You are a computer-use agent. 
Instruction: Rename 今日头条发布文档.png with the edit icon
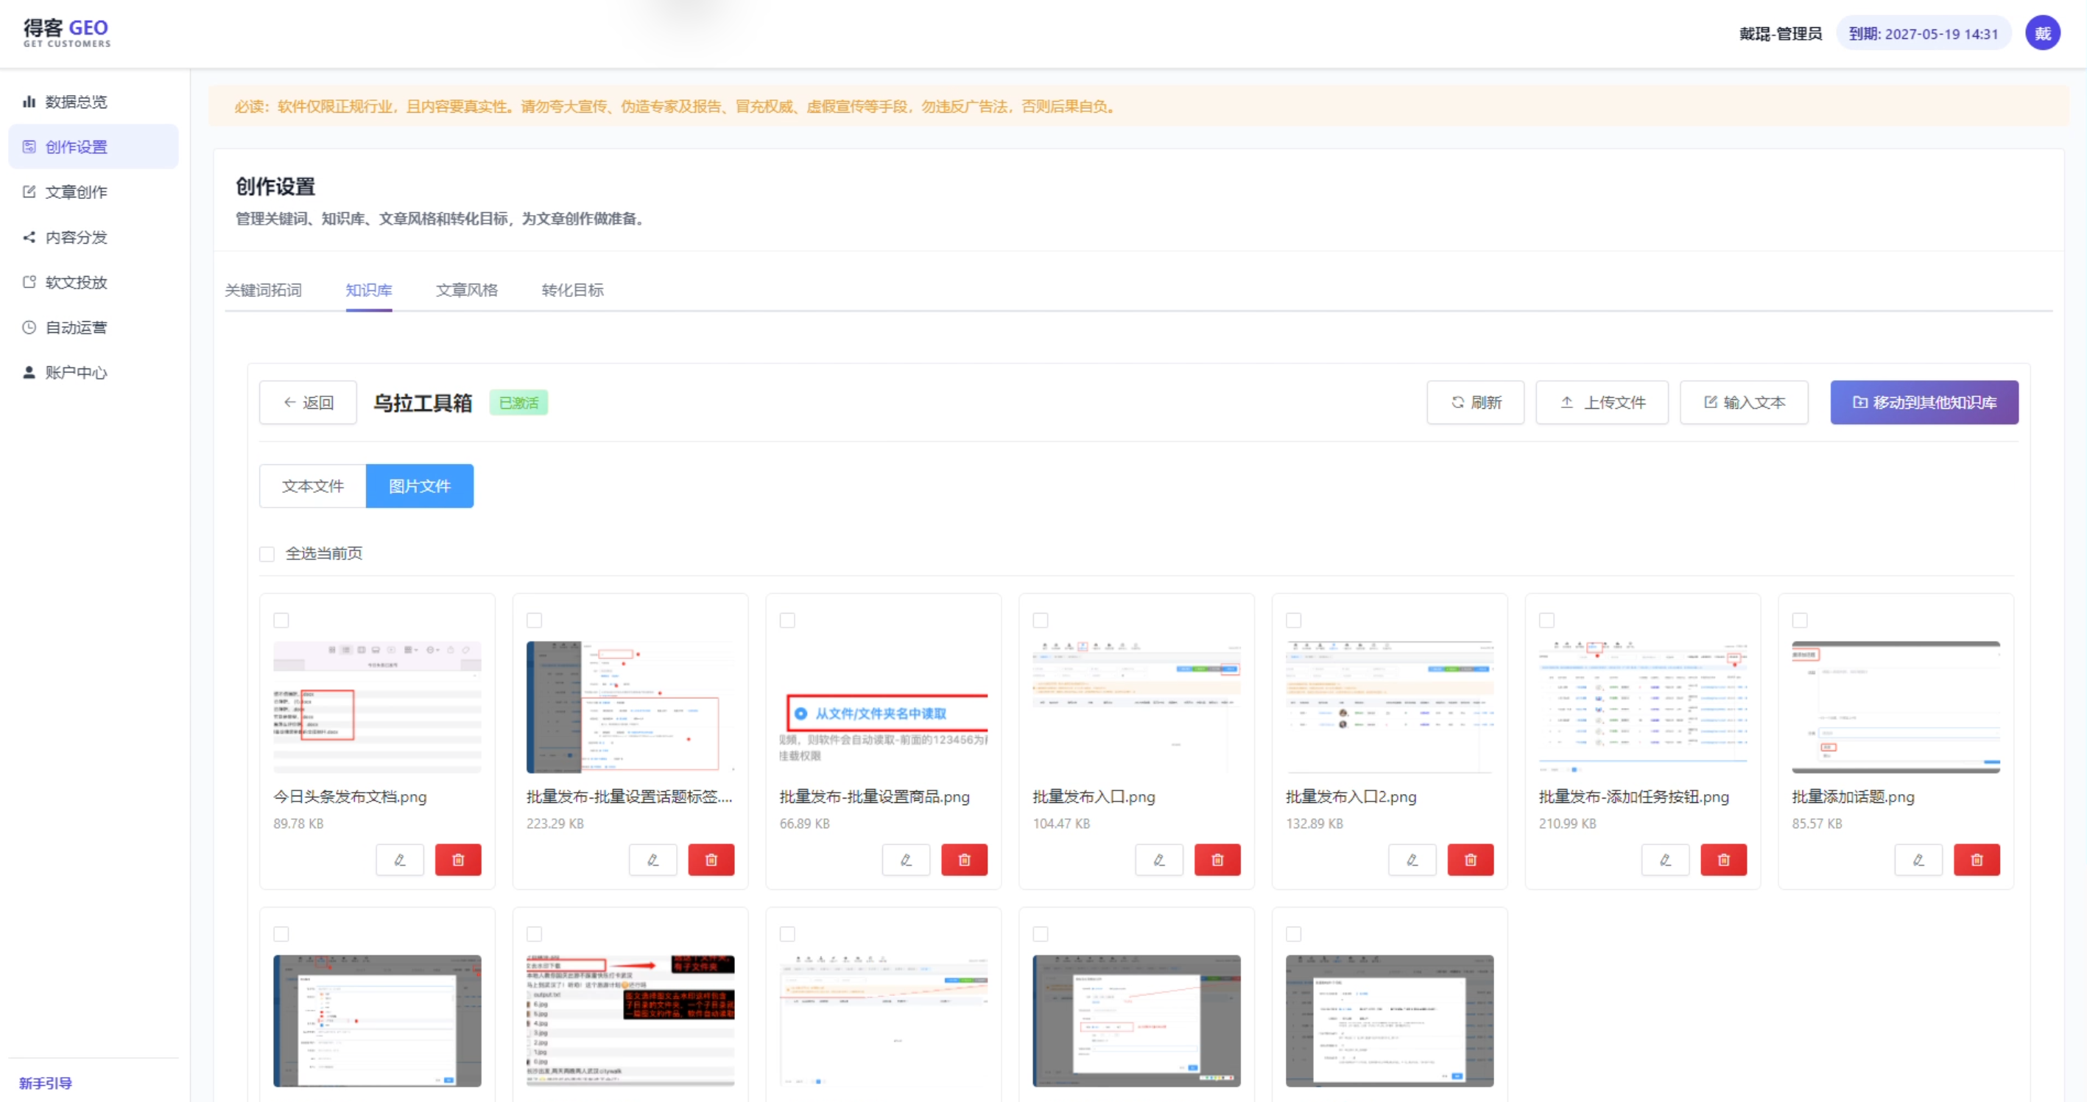point(399,860)
